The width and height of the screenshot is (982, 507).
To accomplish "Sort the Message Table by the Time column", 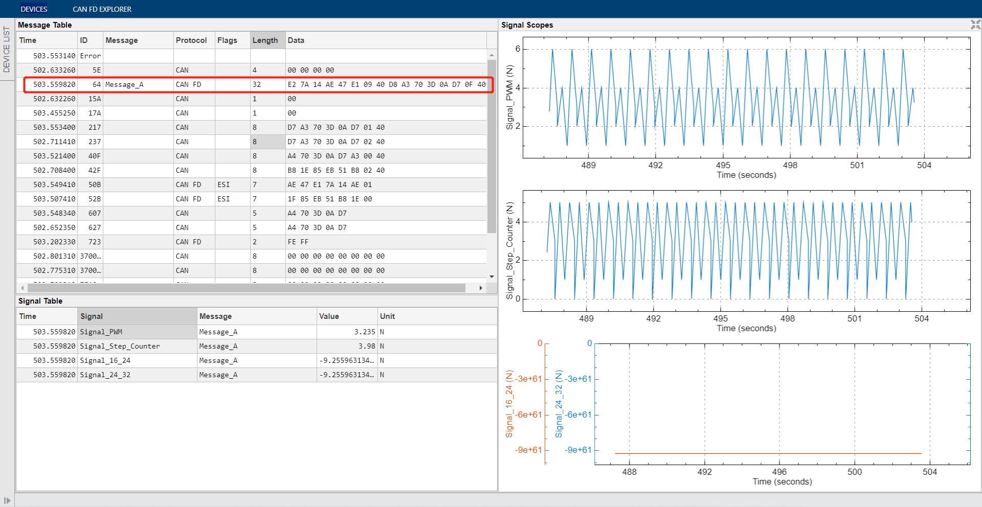I will coord(27,40).
